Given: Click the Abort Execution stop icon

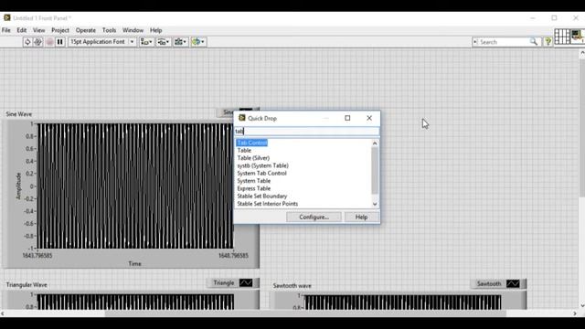Looking at the screenshot, I should (x=49, y=42).
